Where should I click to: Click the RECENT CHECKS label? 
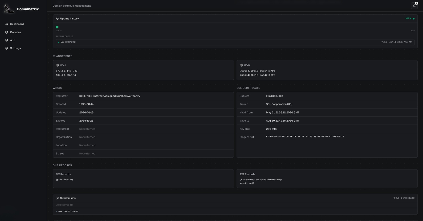(x=64, y=36)
